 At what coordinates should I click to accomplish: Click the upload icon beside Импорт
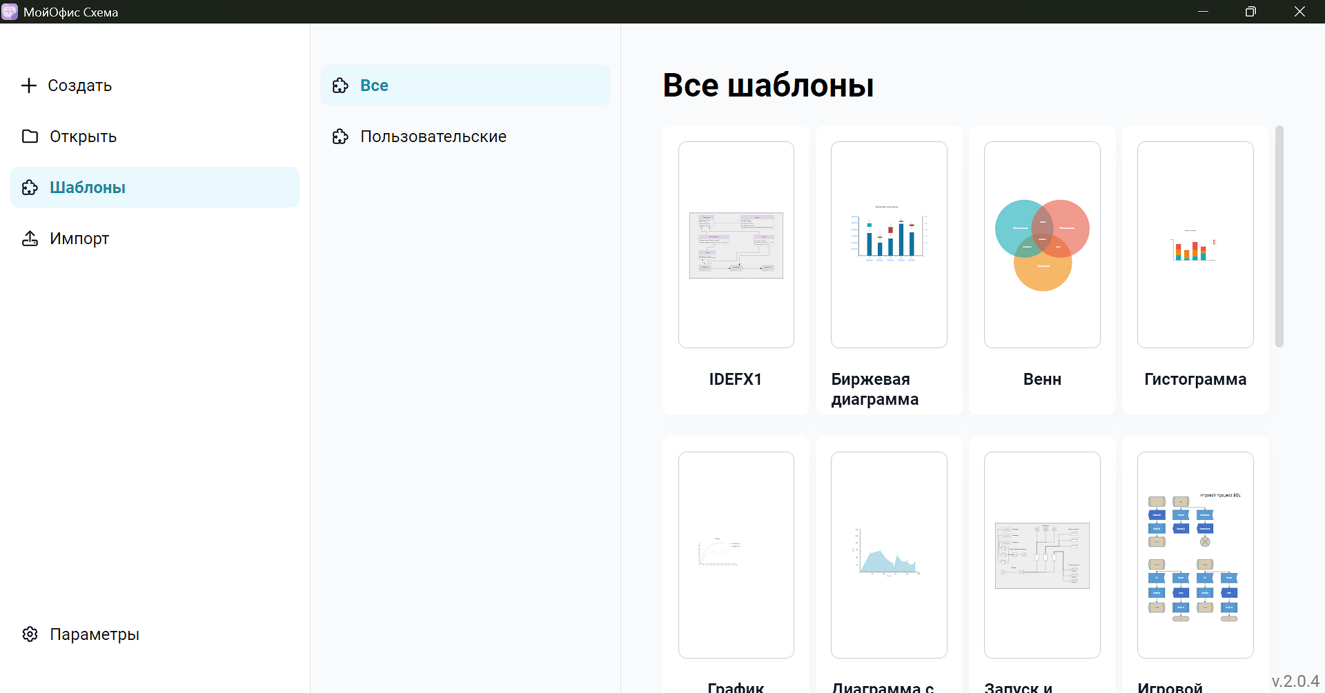[30, 239]
